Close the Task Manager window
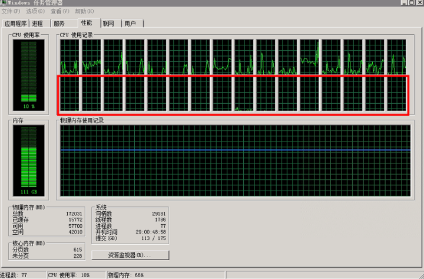 pyautogui.click(x=420, y=2)
